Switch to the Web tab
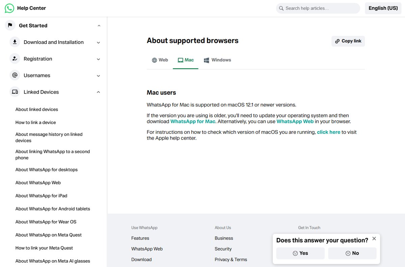This screenshot has width=405, height=267. tap(160, 60)
